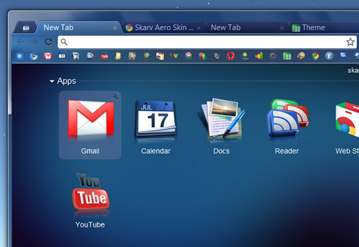This screenshot has height=247, width=359.
Task: Click the Apps section heading
Action: point(67,81)
